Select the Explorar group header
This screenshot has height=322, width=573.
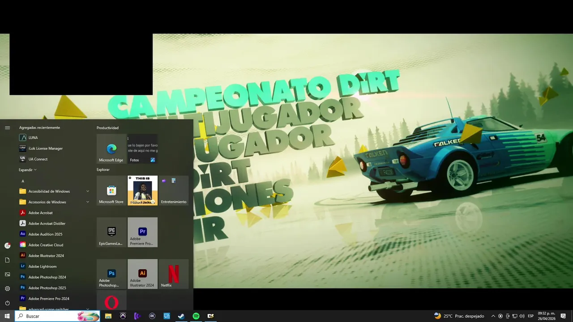click(x=103, y=169)
